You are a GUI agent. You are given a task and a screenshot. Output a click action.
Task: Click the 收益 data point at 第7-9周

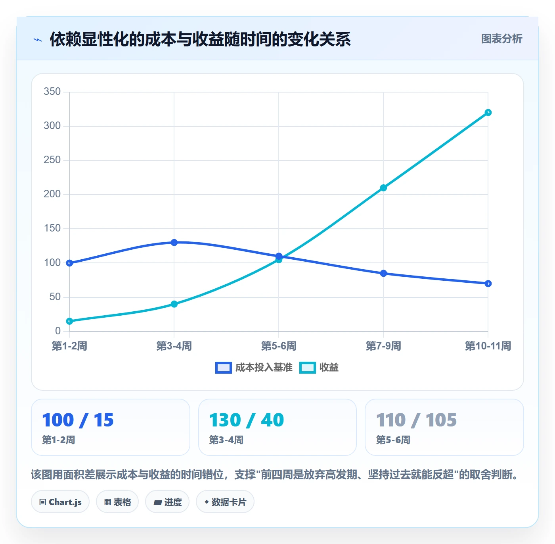pyautogui.click(x=383, y=188)
